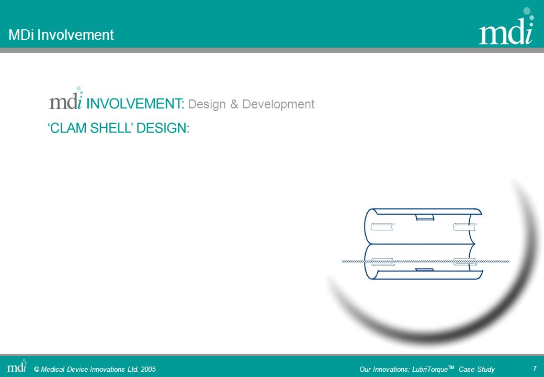544x377 pixels.
Task: Select the 'MDi Involvement' slide title
Action: tap(61, 35)
